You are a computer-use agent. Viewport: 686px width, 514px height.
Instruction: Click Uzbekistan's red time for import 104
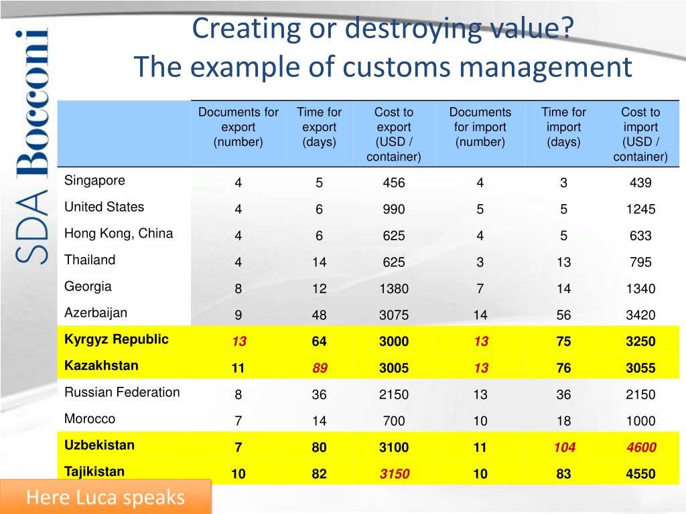(564, 448)
